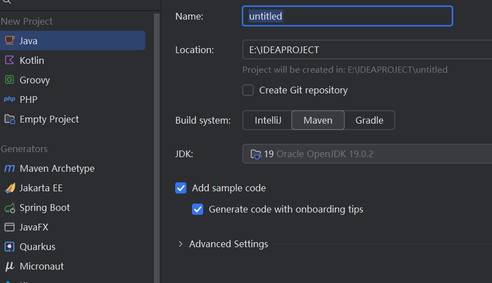The image size is (492, 283).
Task: Pick the Quarkus generator
Action: [72, 247]
